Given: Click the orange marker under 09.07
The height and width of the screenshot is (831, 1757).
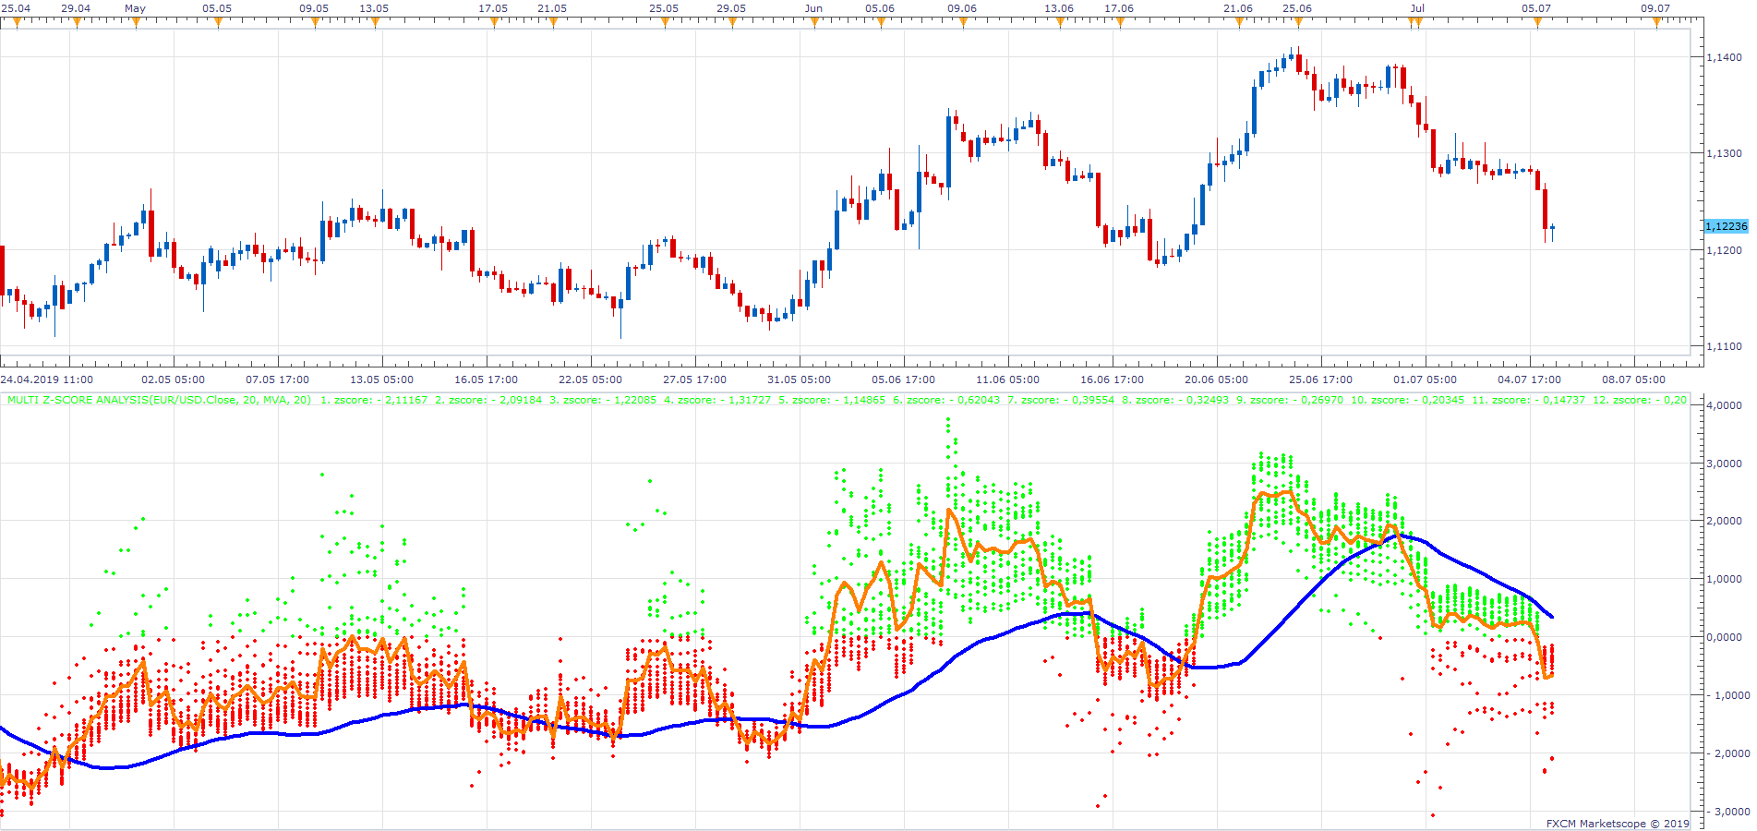Looking at the screenshot, I should [x=1656, y=23].
